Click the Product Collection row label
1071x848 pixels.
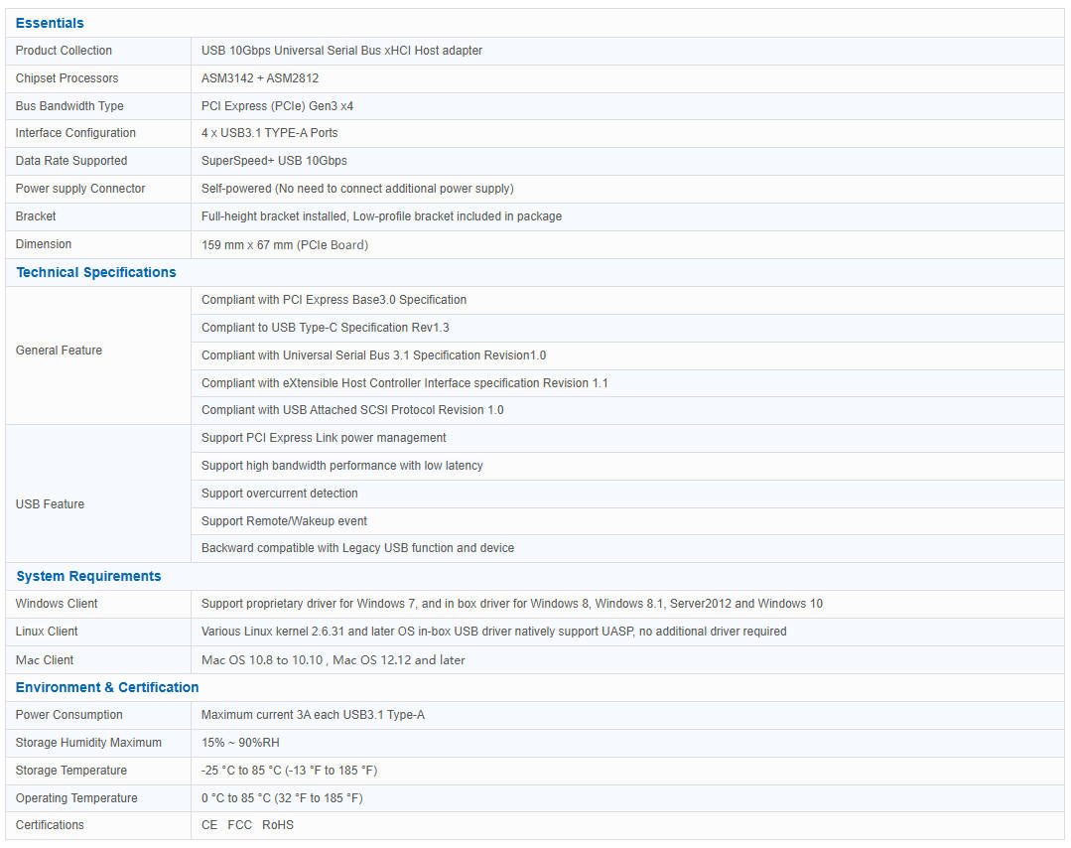(x=64, y=51)
